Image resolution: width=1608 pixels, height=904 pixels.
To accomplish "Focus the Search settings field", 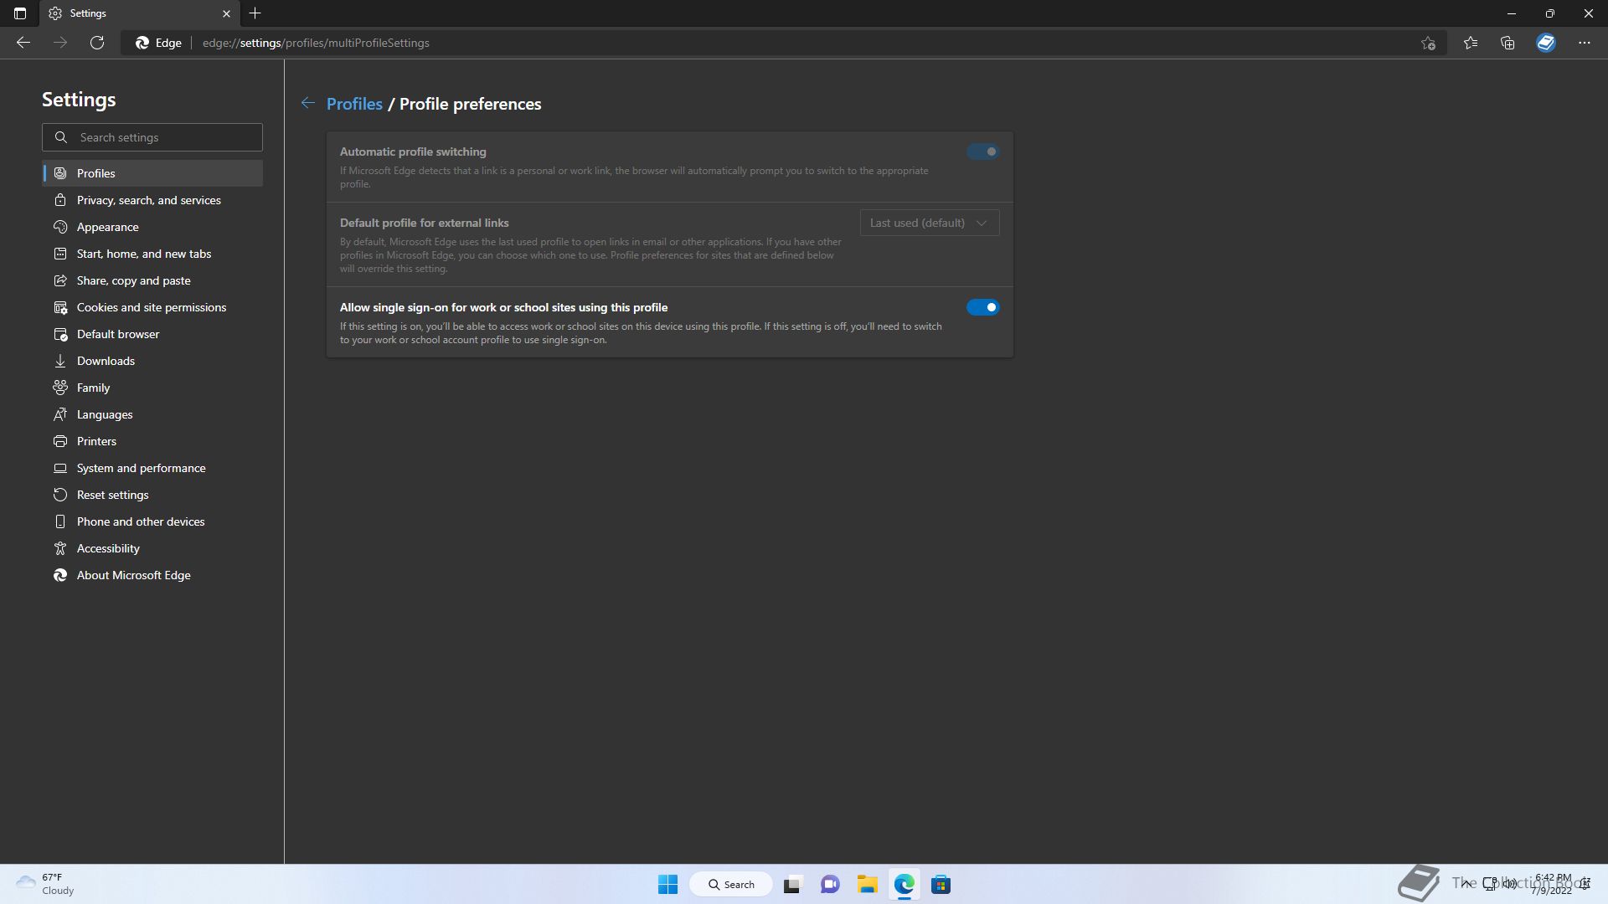I will point(152,137).
